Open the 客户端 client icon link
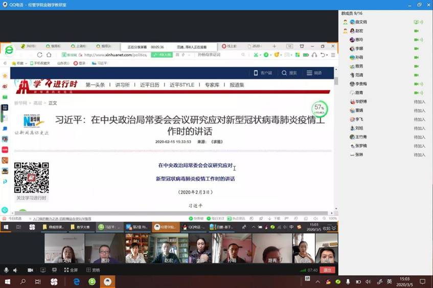 pyautogui.click(x=263, y=73)
